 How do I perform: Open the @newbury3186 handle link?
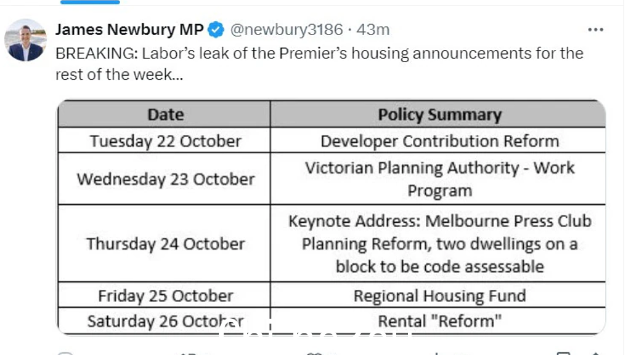287,30
